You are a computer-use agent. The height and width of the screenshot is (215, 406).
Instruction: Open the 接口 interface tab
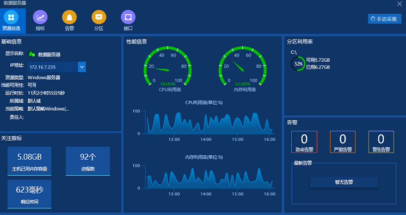point(128,21)
